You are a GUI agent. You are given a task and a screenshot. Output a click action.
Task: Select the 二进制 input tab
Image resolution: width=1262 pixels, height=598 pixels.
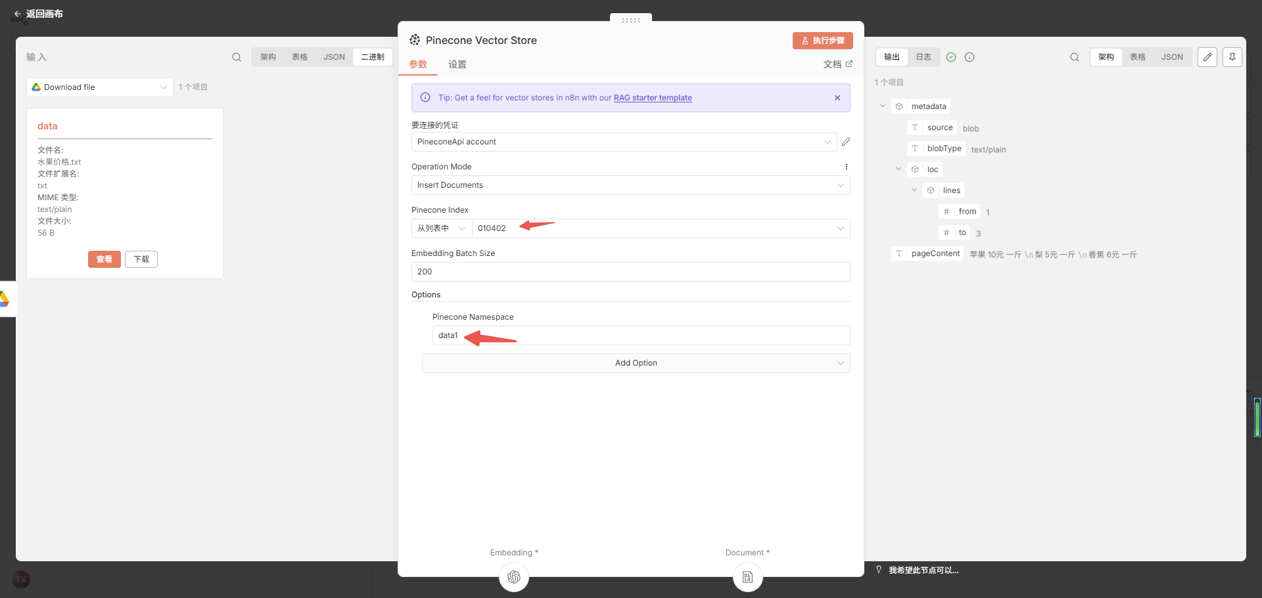[373, 57]
